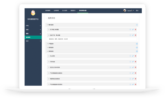
Task: Click the plus icon on 在线下单 row
Action: [x=130, y=35]
